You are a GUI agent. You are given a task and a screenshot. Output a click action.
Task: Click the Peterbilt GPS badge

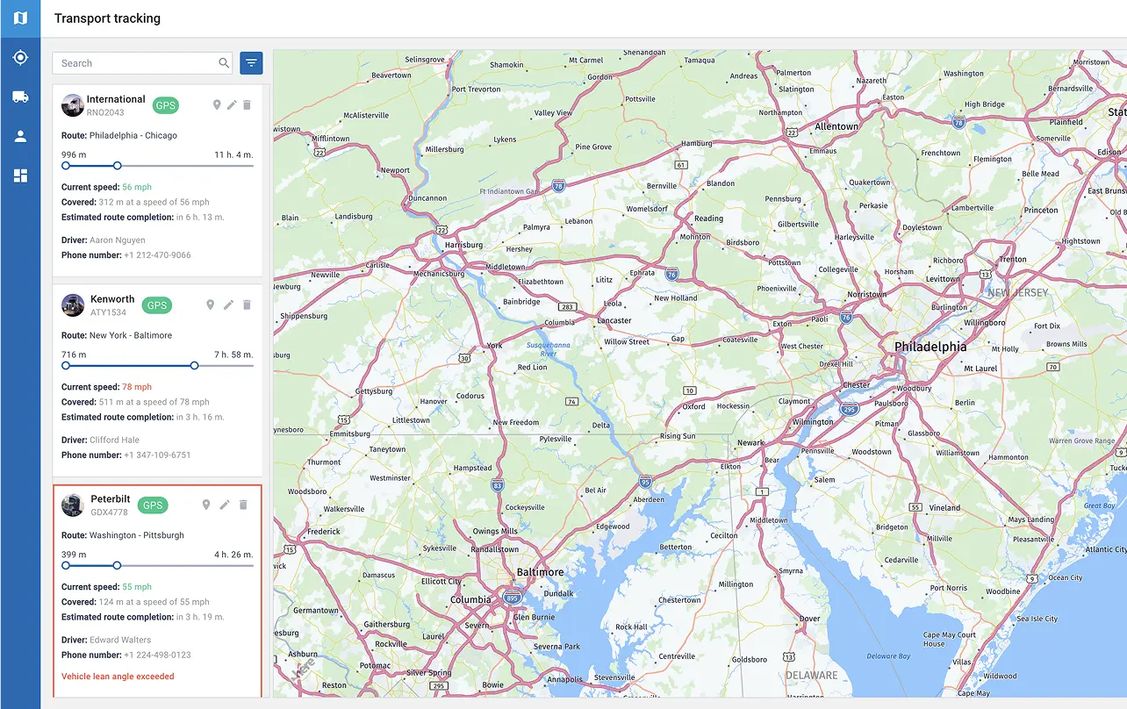153,505
